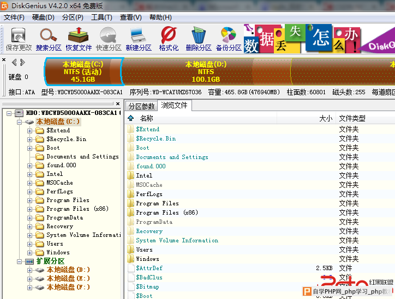Select the D: 100.1GB partition on disk map
Viewport: 395px width, 299px height.
pyautogui.click(x=206, y=72)
